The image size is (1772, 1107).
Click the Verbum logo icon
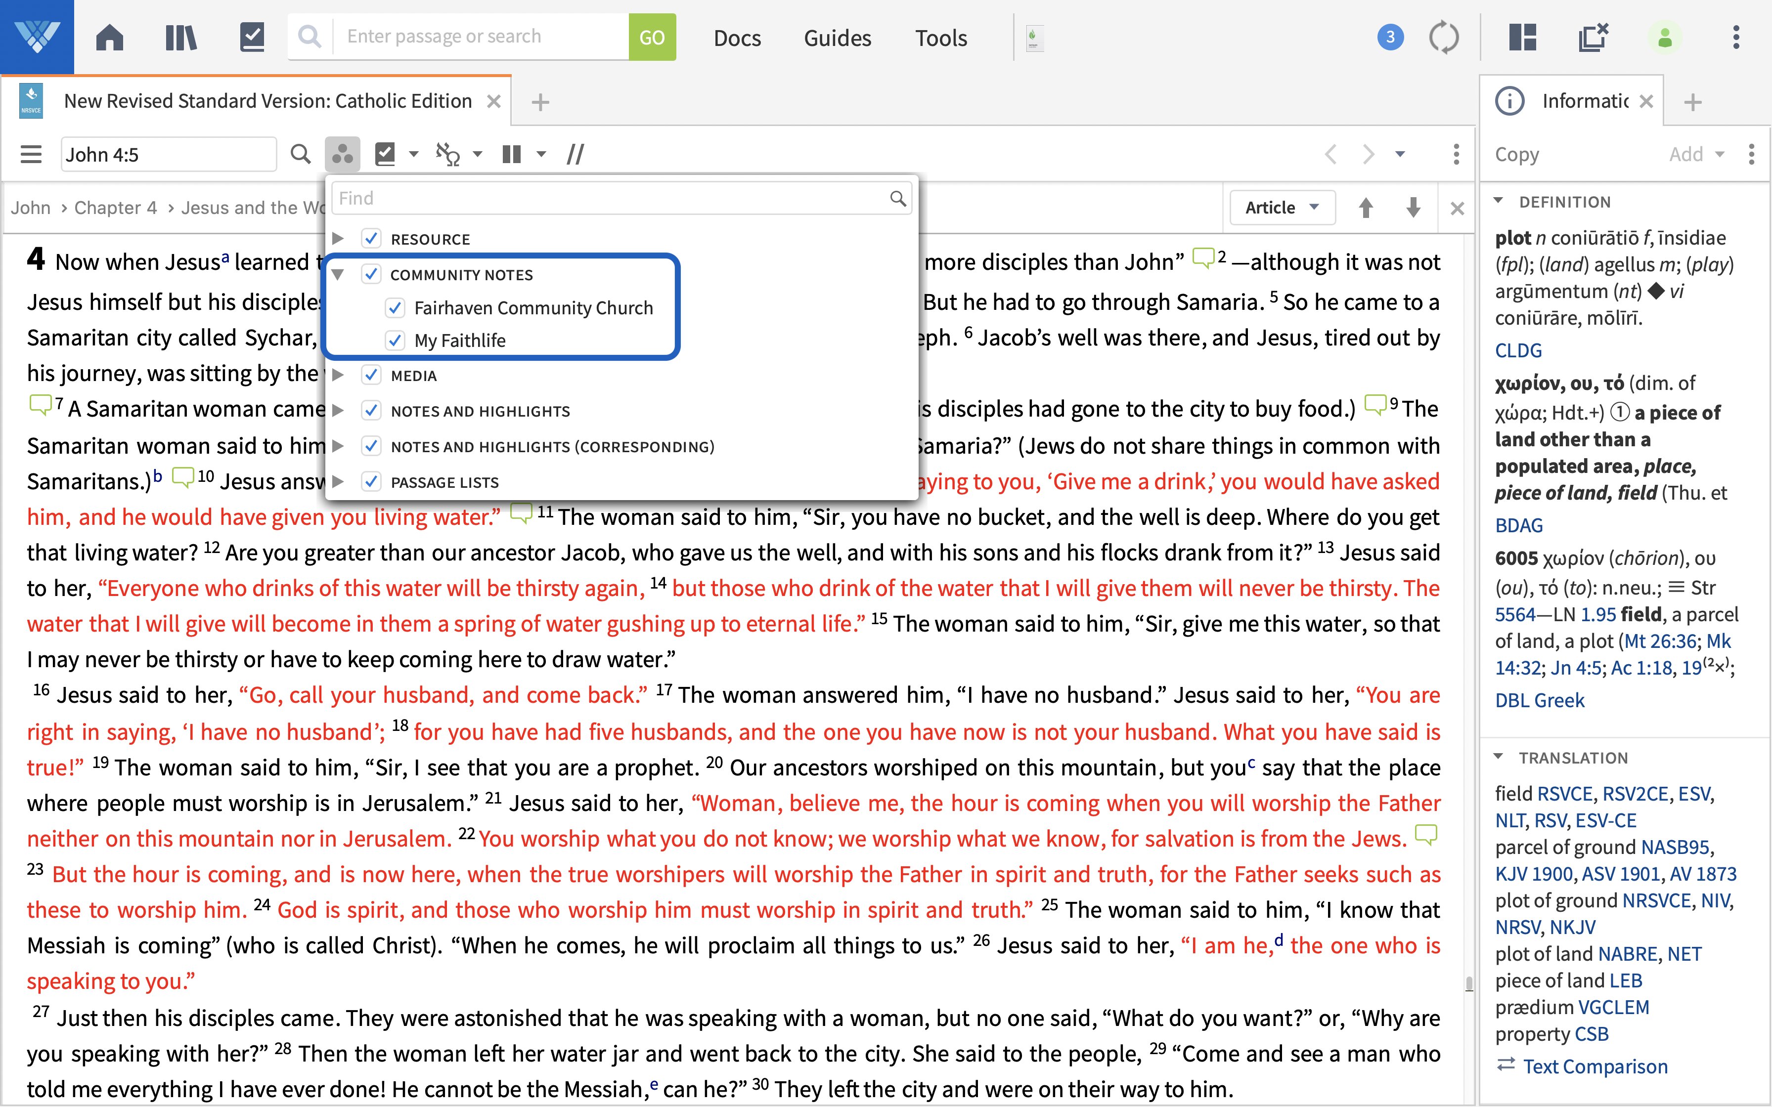tap(37, 37)
